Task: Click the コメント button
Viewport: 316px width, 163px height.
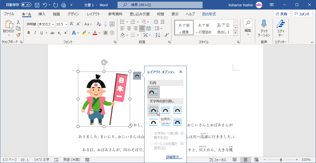Action: click(x=302, y=14)
